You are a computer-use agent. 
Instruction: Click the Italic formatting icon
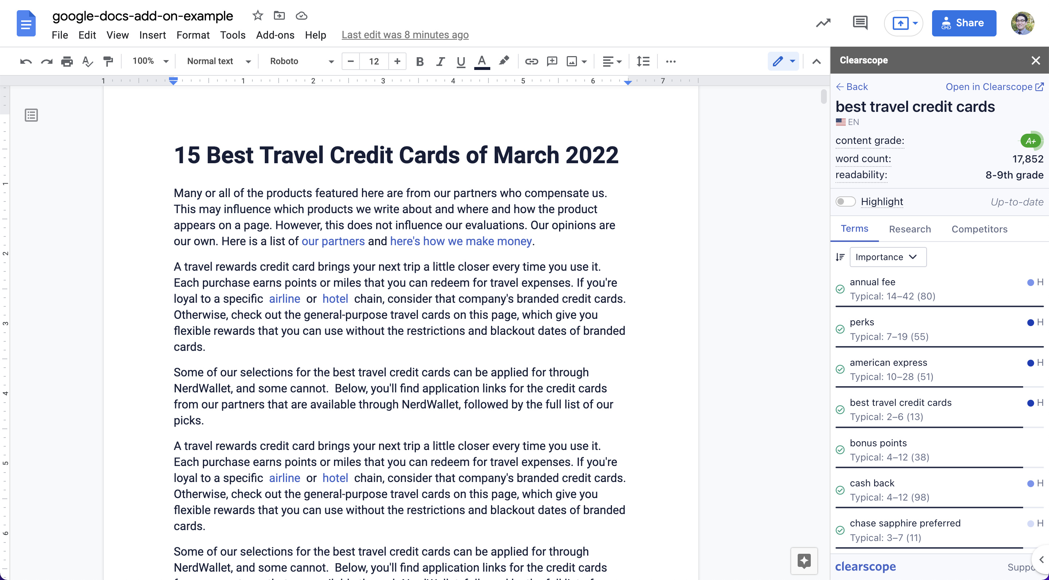click(441, 62)
